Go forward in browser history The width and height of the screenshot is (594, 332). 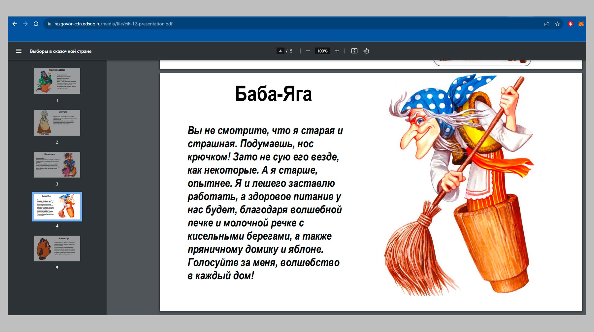coord(25,24)
